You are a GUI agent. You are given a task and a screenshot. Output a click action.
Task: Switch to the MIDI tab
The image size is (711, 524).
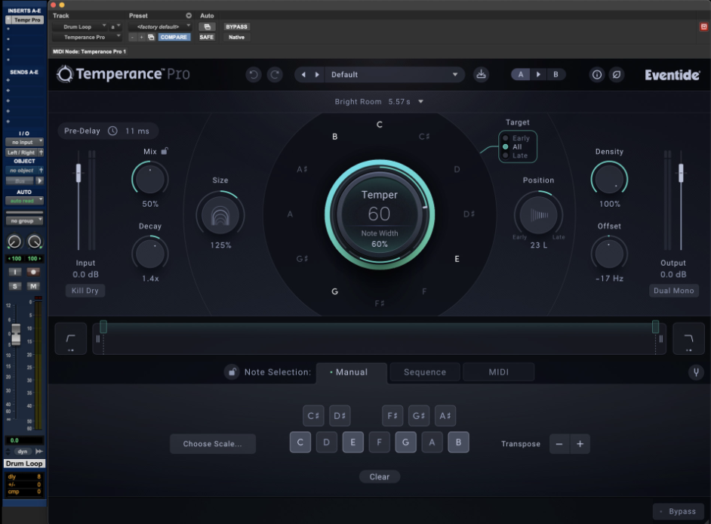click(499, 372)
